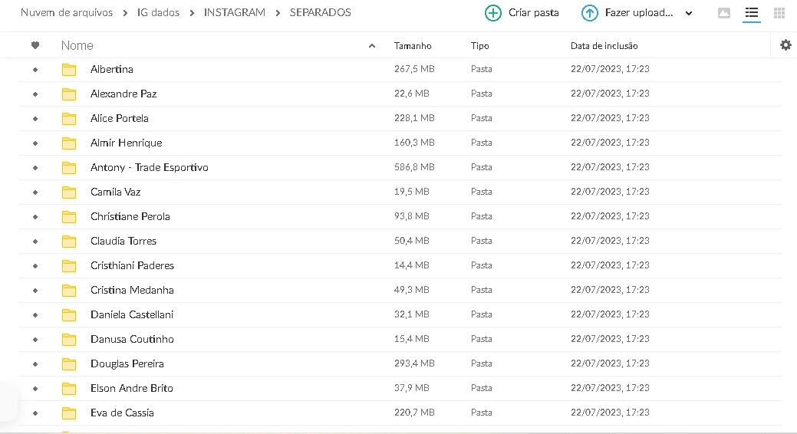797x434 pixels.
Task: Switch to thumbnail image view icon
Action: click(724, 13)
